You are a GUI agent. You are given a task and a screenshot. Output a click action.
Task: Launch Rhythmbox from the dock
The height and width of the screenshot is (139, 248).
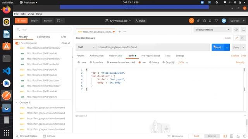(7, 22)
